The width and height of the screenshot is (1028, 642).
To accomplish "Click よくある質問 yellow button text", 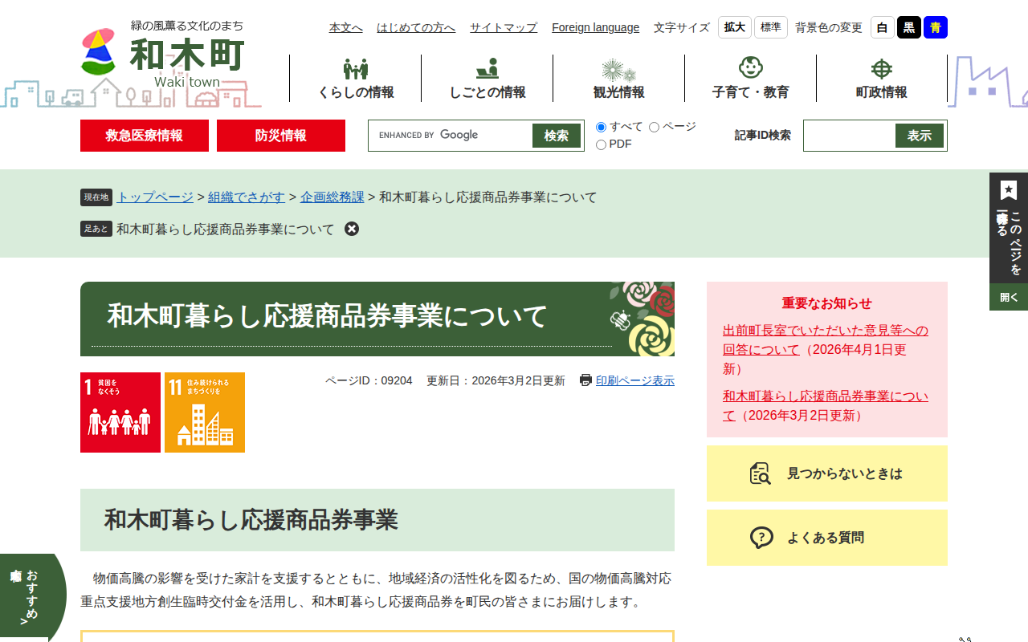I will coord(826,538).
